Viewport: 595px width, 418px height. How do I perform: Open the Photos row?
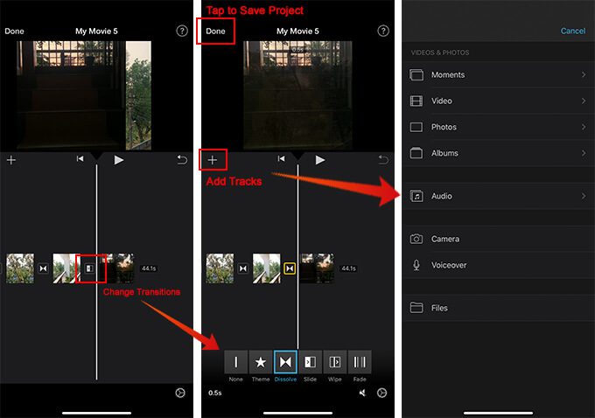coord(498,127)
